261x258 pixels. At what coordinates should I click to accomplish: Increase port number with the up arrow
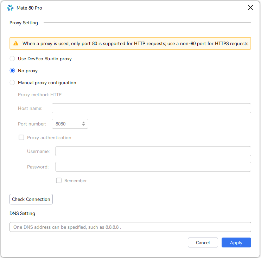click(83, 122)
